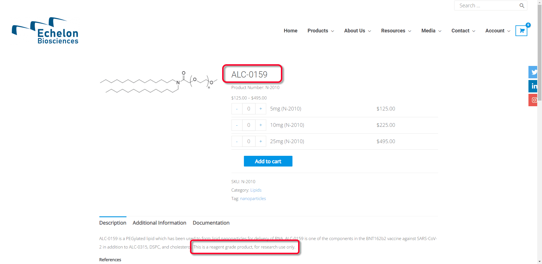Open the Instagram social icon
The image size is (542, 264).
(x=533, y=100)
